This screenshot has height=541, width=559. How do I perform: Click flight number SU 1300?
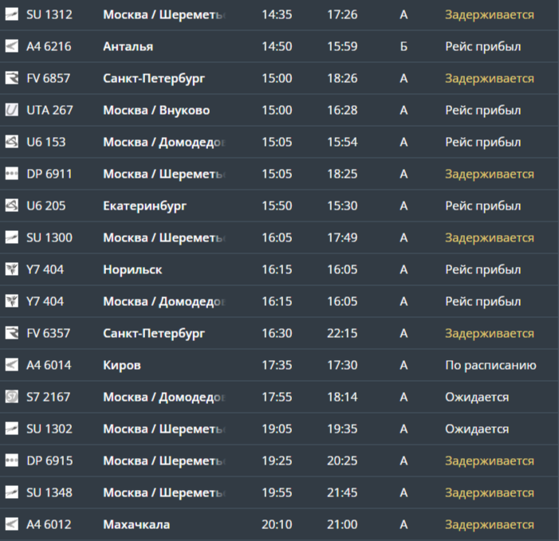pos(49,237)
